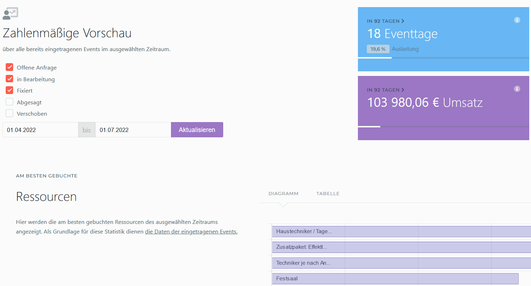Click the start date field 01.04.2022
This screenshot has height=286, width=531.
click(40, 130)
